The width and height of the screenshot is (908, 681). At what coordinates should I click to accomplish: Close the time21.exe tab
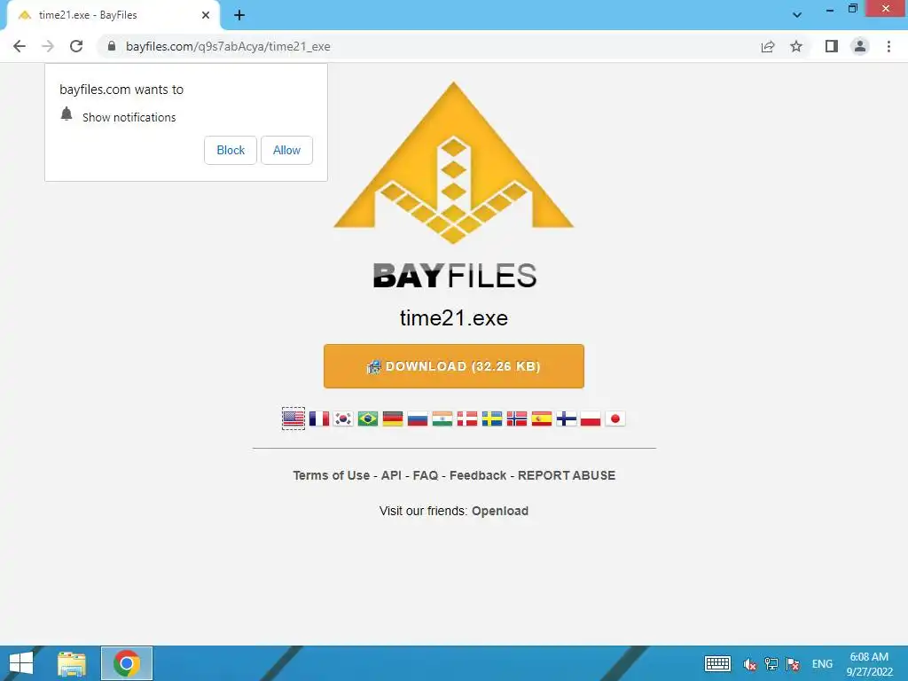click(x=206, y=15)
